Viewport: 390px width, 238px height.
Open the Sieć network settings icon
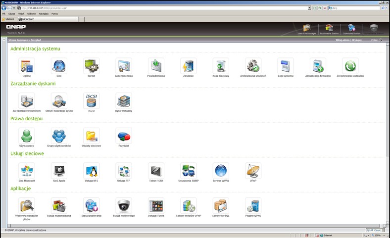(x=59, y=66)
